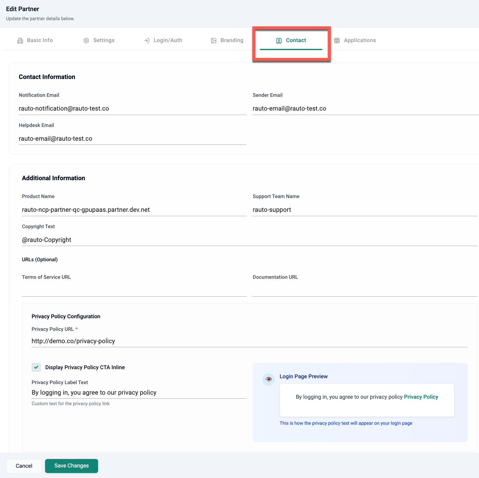Select the Terms of Service URL field
Viewport: 479px width, 478px height.
134,290
